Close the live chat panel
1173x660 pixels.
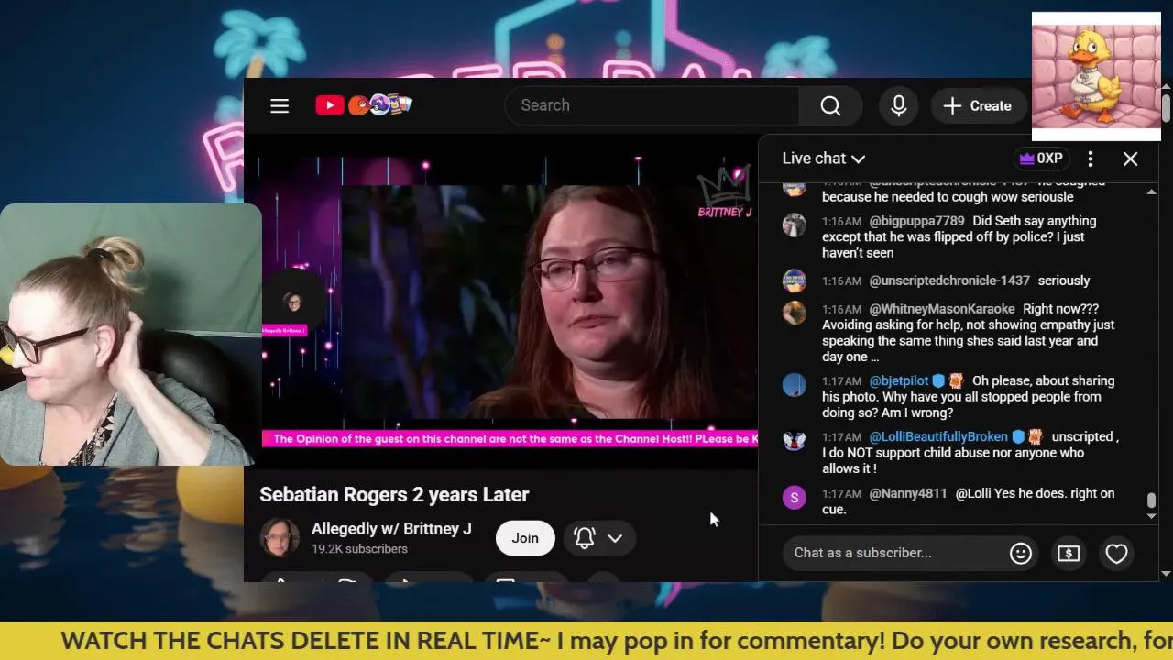tap(1130, 159)
